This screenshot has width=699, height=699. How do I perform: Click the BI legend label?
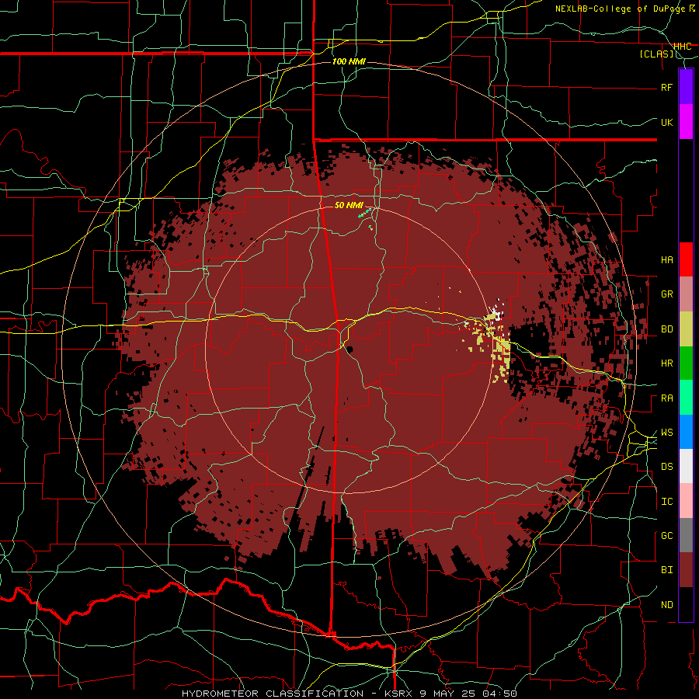tap(666, 570)
